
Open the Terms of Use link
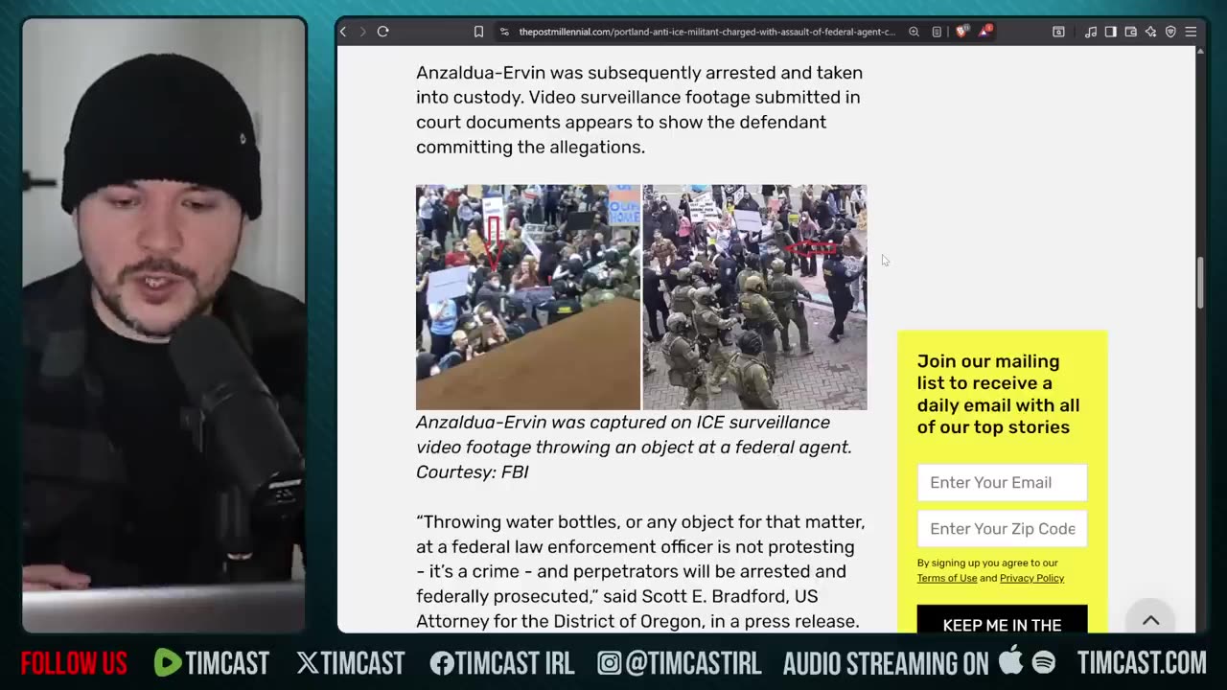tap(947, 578)
